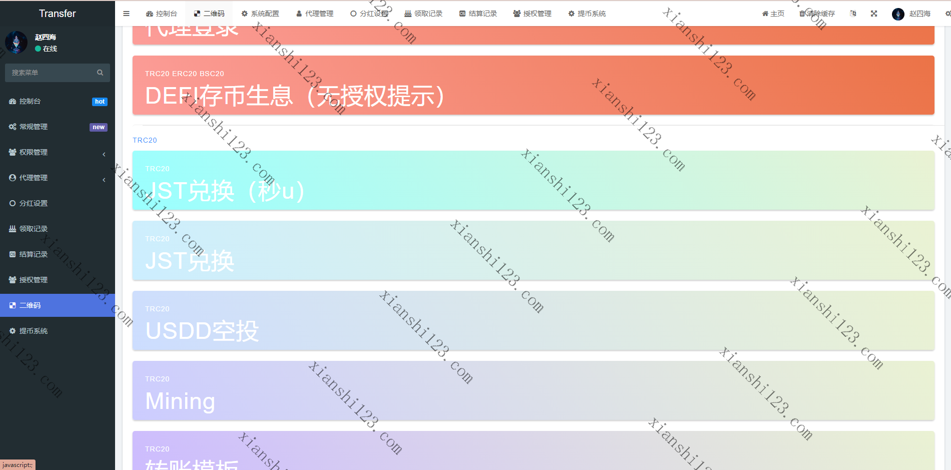Click the gear icon of sidebar 提币系统
This screenshot has height=470, width=951.
click(x=13, y=331)
